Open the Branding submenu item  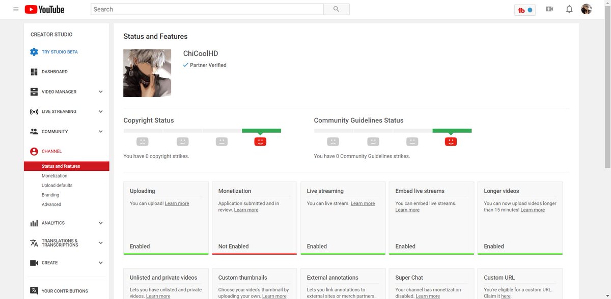click(50, 195)
